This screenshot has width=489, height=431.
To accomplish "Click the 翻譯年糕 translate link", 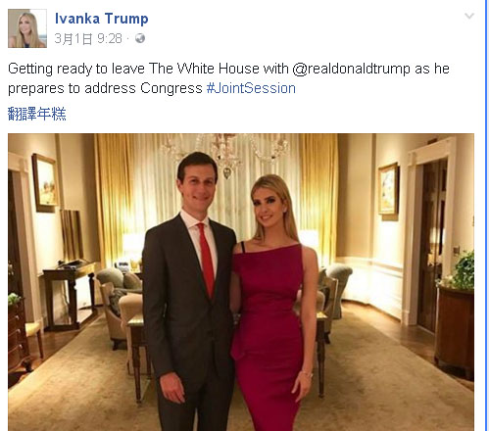I will point(37,114).
